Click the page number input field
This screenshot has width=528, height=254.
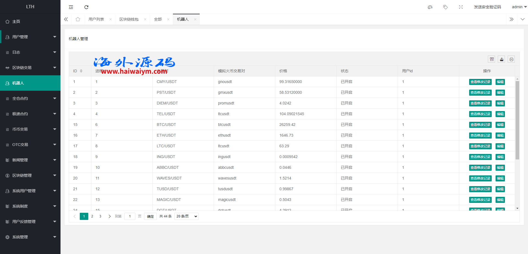(130, 216)
